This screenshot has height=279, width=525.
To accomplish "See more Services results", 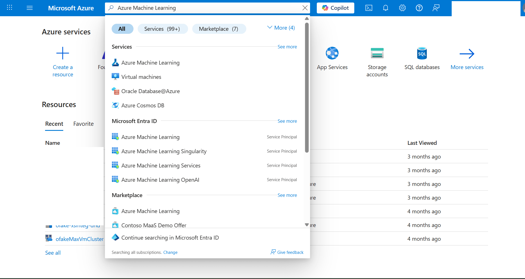I will (x=287, y=47).
